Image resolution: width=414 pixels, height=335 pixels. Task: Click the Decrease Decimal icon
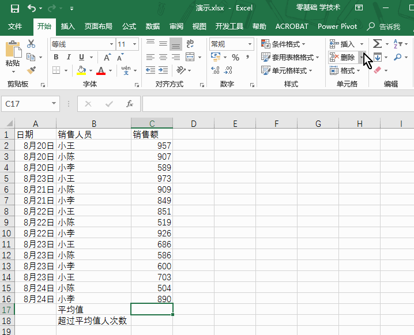228,70
